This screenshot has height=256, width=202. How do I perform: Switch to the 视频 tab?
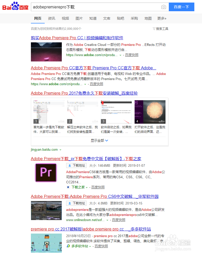coord(65,18)
